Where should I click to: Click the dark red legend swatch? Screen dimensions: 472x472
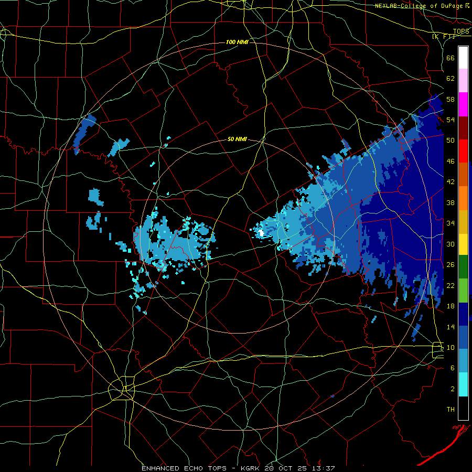pos(463,127)
